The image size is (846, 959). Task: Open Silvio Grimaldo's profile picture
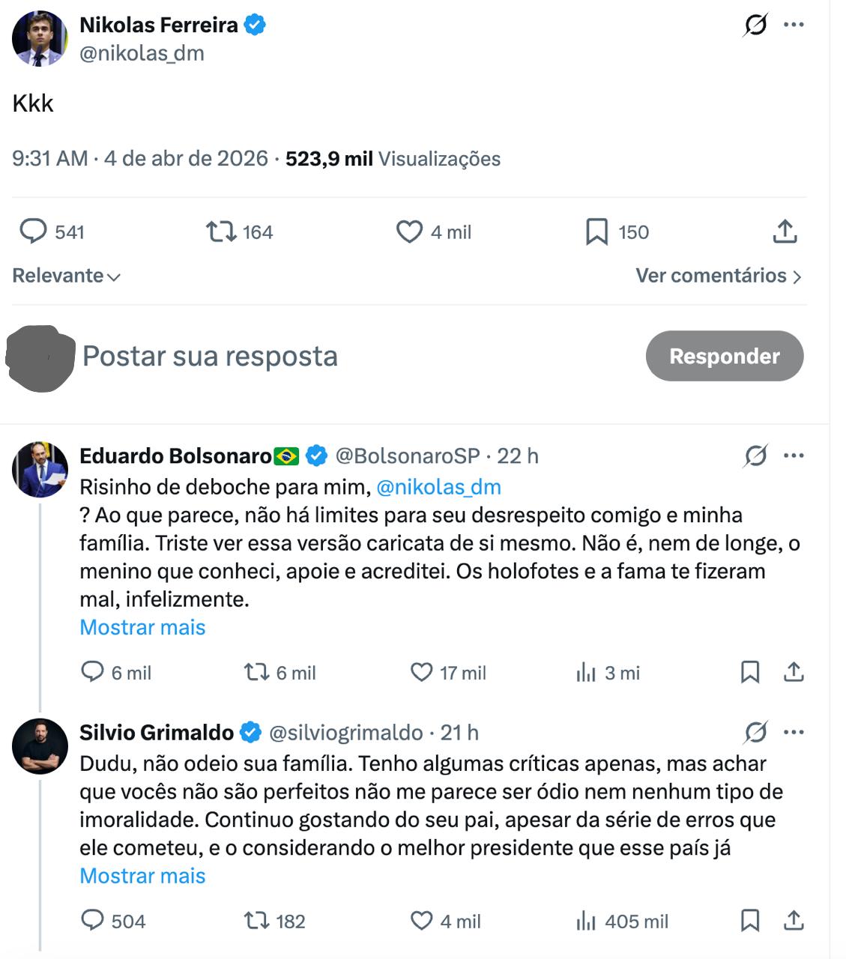point(40,746)
